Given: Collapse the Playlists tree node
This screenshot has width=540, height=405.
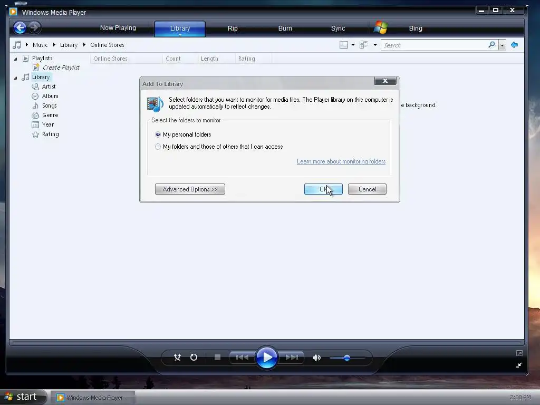Looking at the screenshot, I should pos(15,59).
